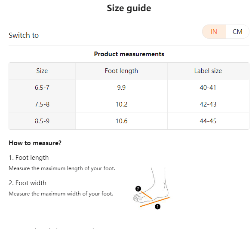Click the How to measure heading

(x=35, y=143)
